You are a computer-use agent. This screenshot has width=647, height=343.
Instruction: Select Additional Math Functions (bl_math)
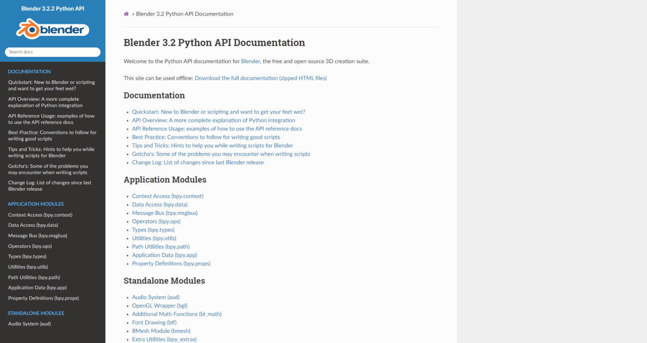coord(176,314)
